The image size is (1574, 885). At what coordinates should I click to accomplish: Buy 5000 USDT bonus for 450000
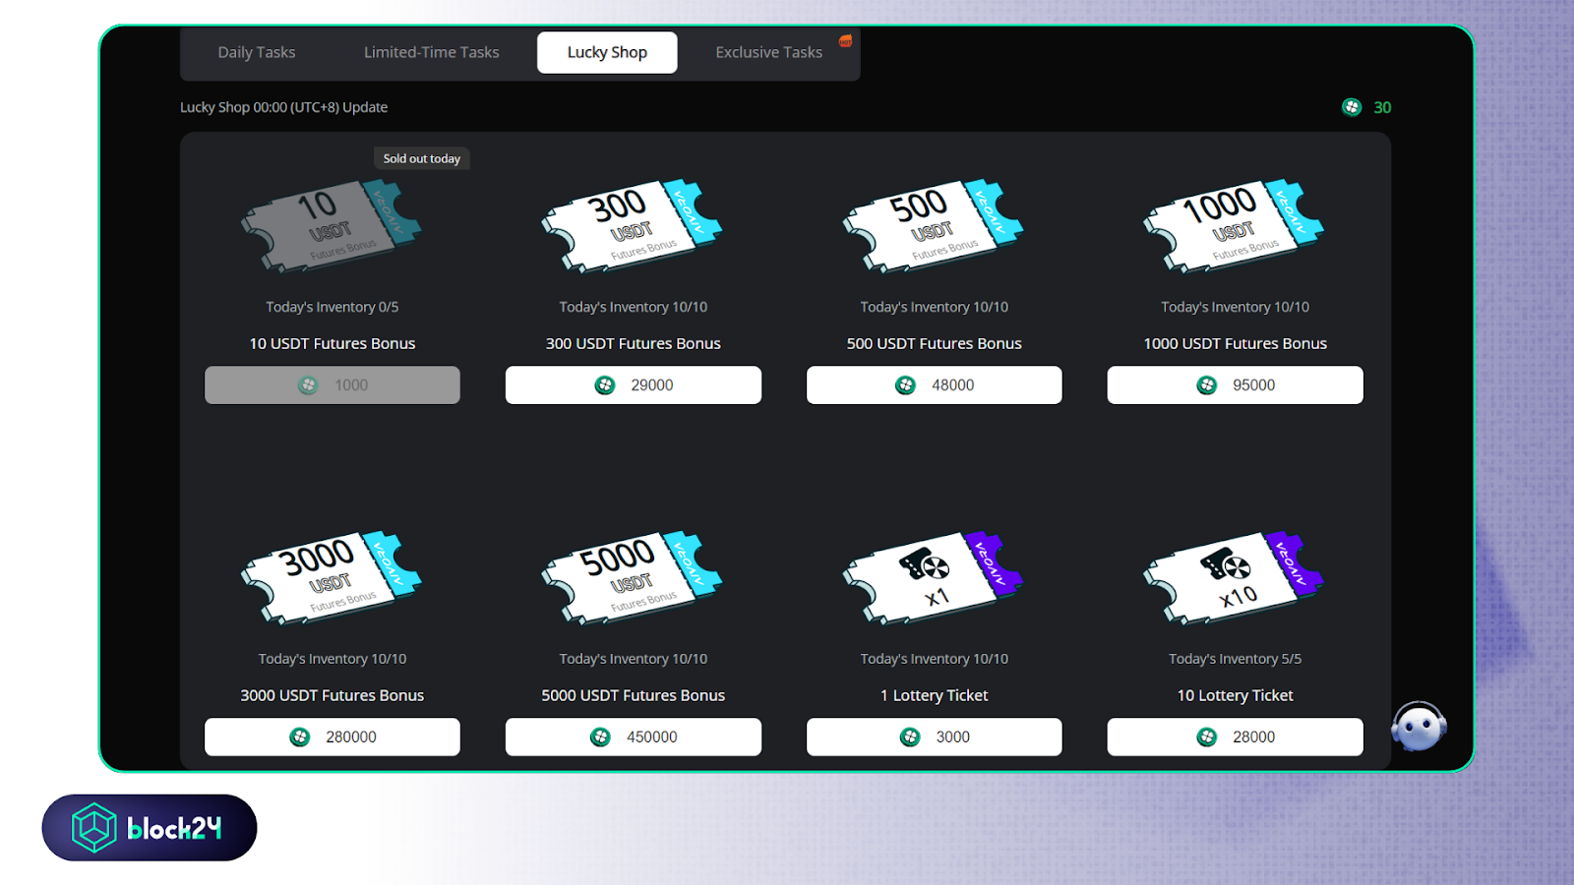point(634,737)
